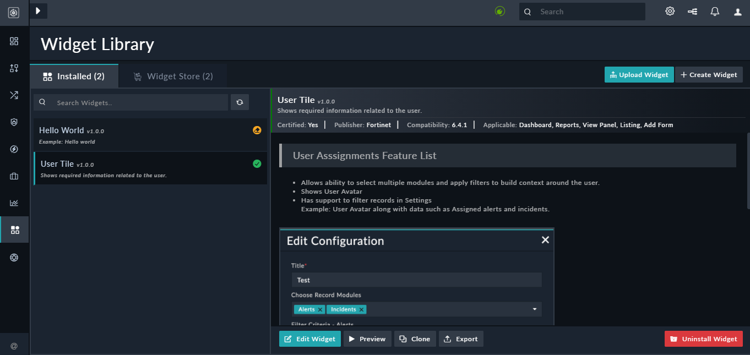Viewport: 750px width, 355px height.
Task: Open the shield Incident Response sidebar icon
Action: (14, 122)
